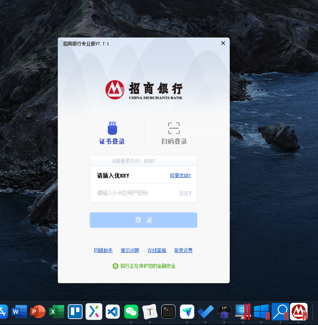Open the China Merchants Bank Dock icon
The width and height of the screenshot is (318, 325).
(299, 311)
